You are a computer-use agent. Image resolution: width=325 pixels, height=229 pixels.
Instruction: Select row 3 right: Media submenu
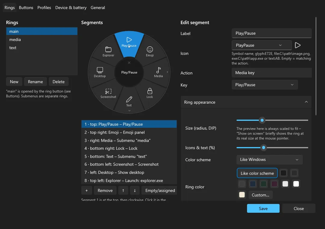(129, 140)
